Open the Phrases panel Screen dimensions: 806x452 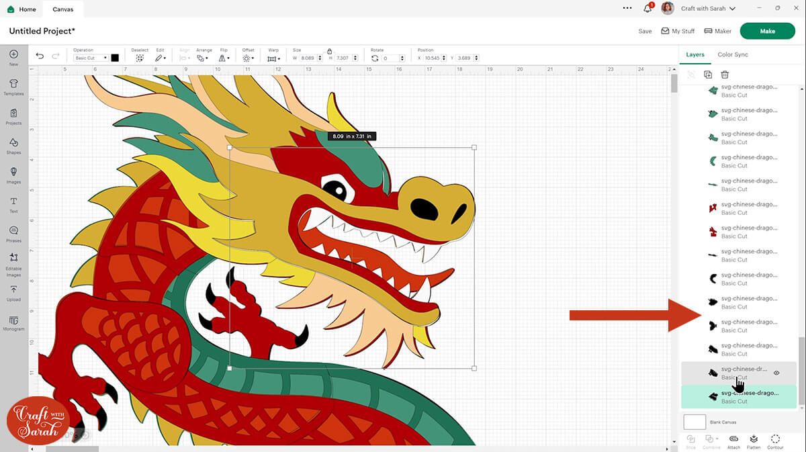point(13,234)
